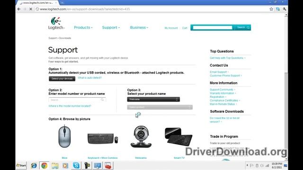The height and width of the screenshot is (170, 303).
Task: Open Mail-in Rebate Status link
Action: (x=223, y=104)
